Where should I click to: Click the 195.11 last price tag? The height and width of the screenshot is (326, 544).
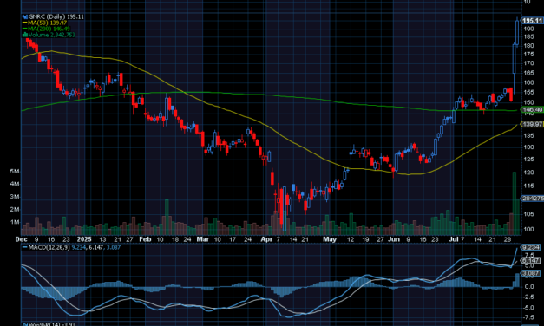[x=533, y=21]
